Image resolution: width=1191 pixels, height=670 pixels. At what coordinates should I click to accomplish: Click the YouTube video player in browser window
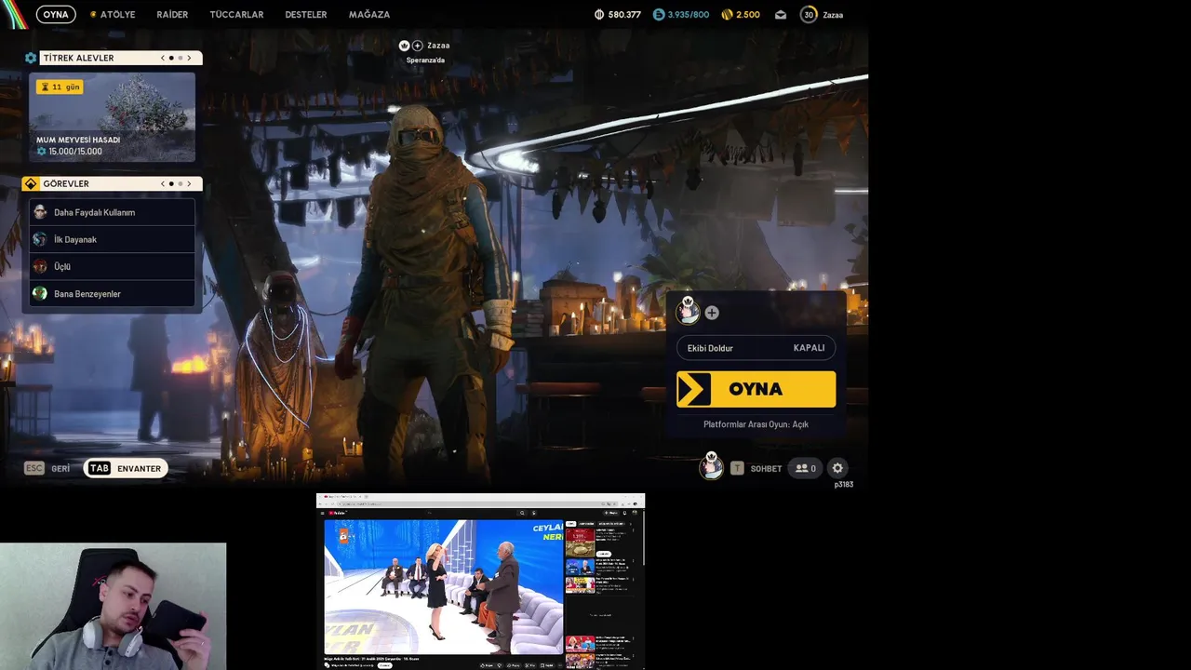coord(443,587)
